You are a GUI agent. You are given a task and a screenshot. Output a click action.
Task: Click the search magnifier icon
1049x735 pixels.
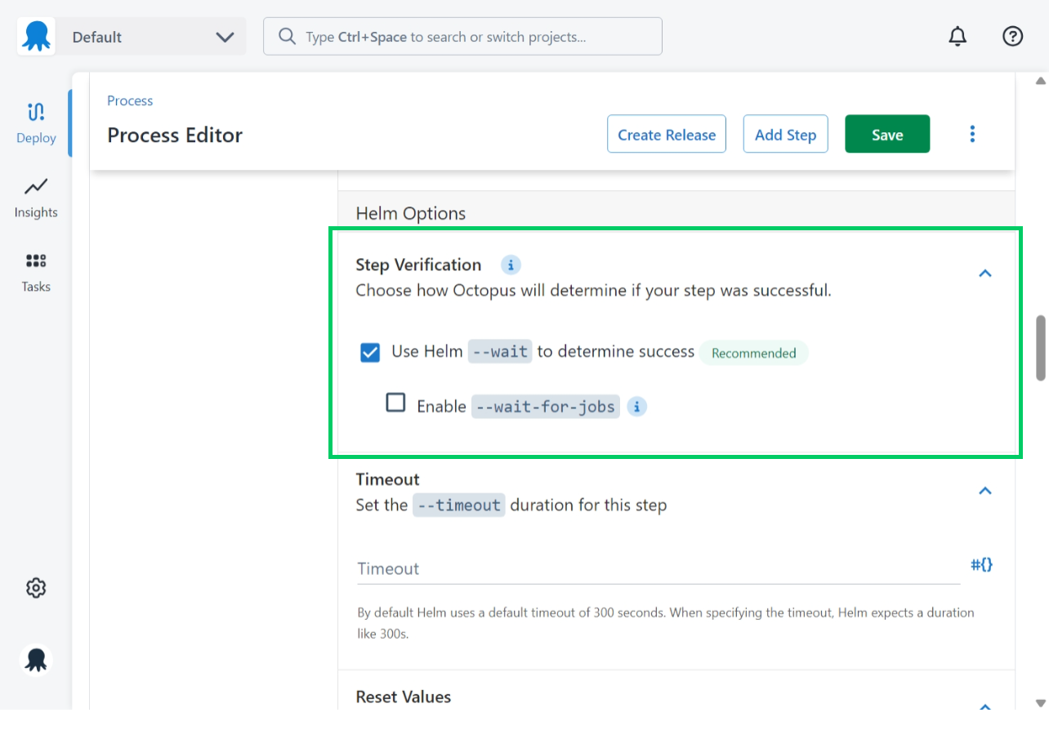coord(287,37)
